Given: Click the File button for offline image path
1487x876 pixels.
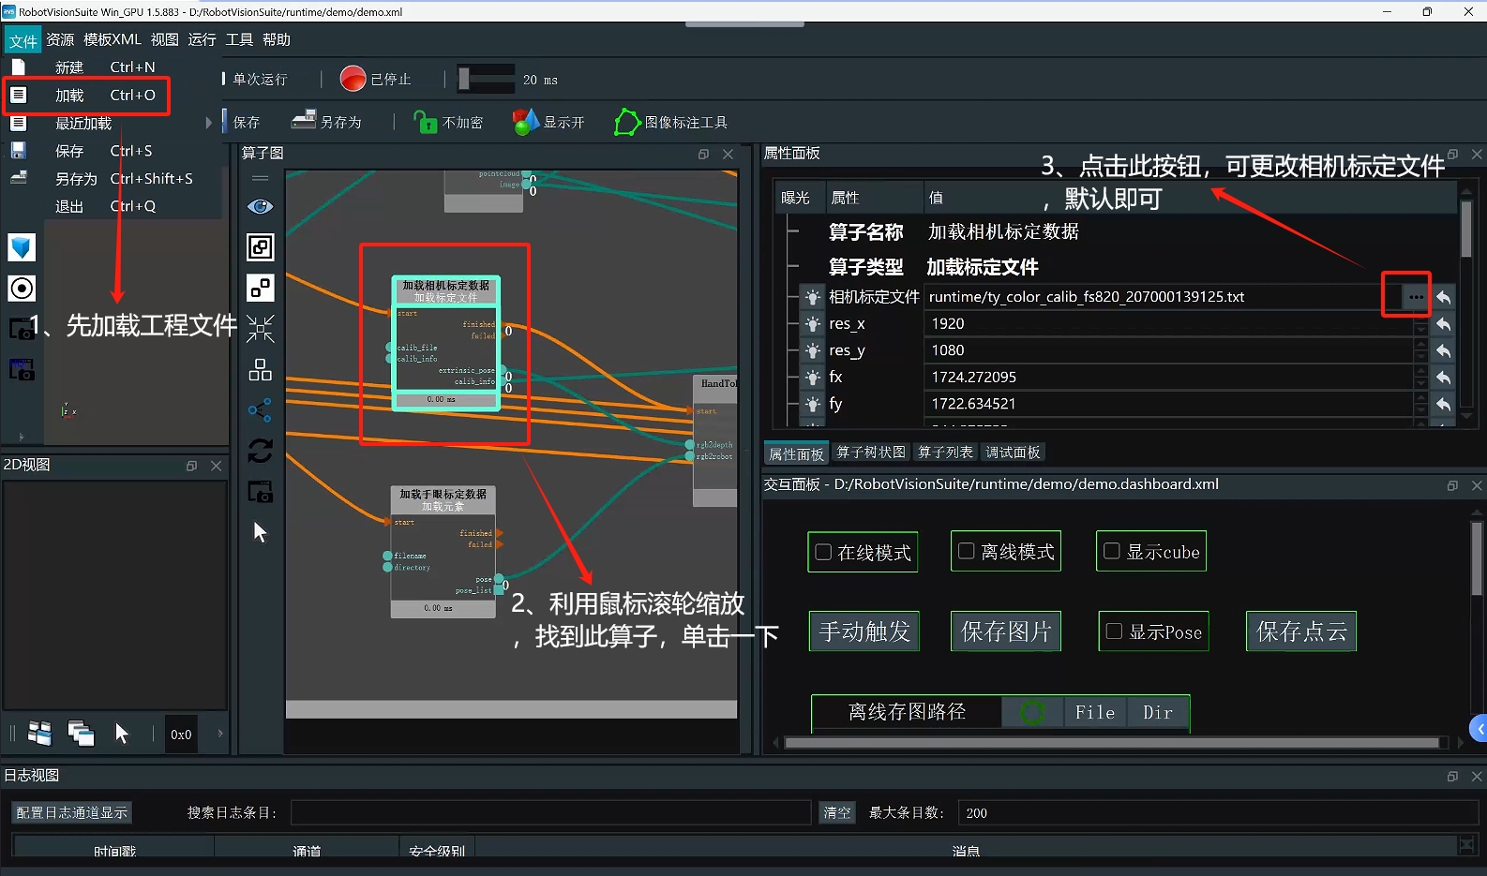Looking at the screenshot, I should pyautogui.click(x=1095, y=713).
